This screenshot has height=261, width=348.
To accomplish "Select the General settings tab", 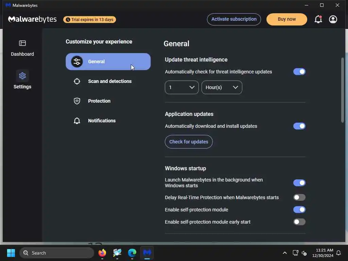I will point(108,62).
